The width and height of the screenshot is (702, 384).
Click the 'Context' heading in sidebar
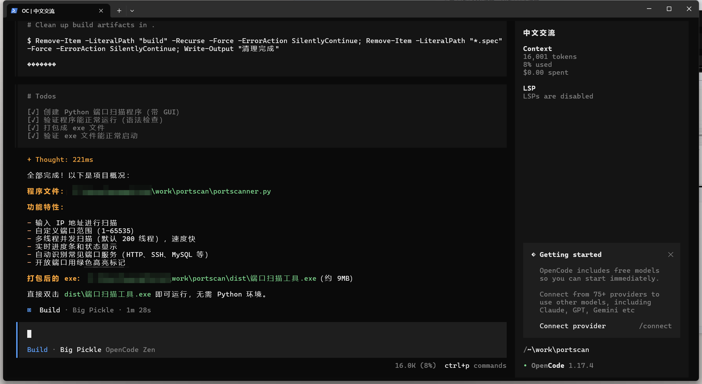click(537, 49)
